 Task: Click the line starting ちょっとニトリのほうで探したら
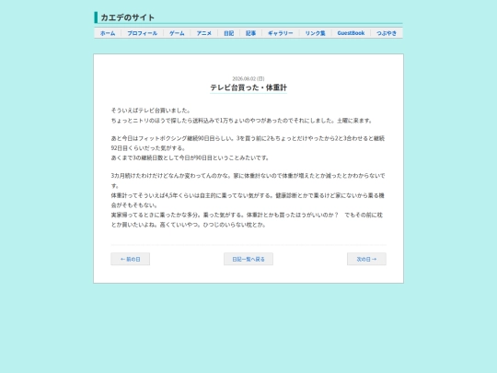(241, 121)
